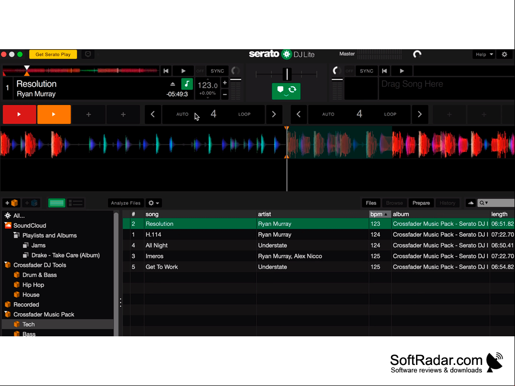Switch to simple list library view
Screen dimensions: 515x386
click(56, 203)
